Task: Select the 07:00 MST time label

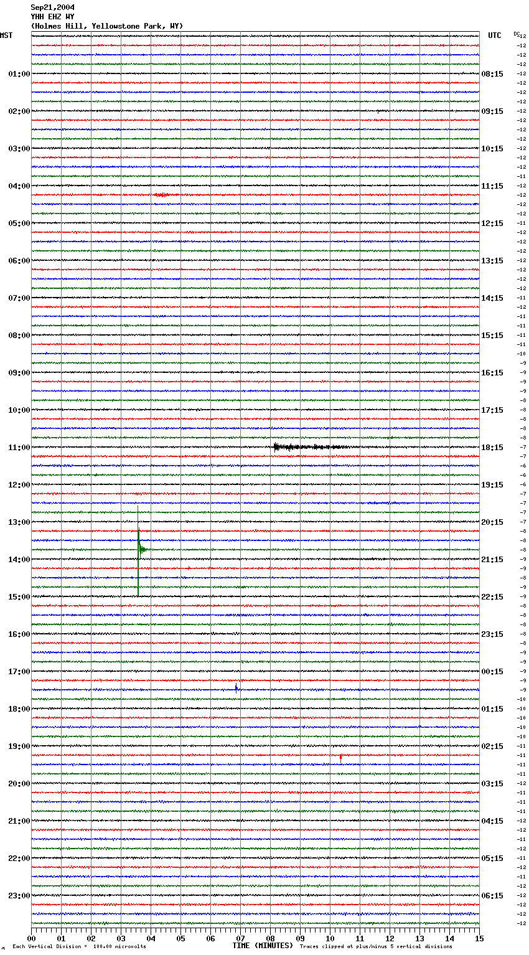Action: pyautogui.click(x=19, y=298)
